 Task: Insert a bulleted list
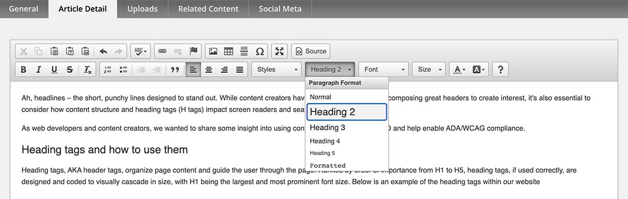coord(123,69)
